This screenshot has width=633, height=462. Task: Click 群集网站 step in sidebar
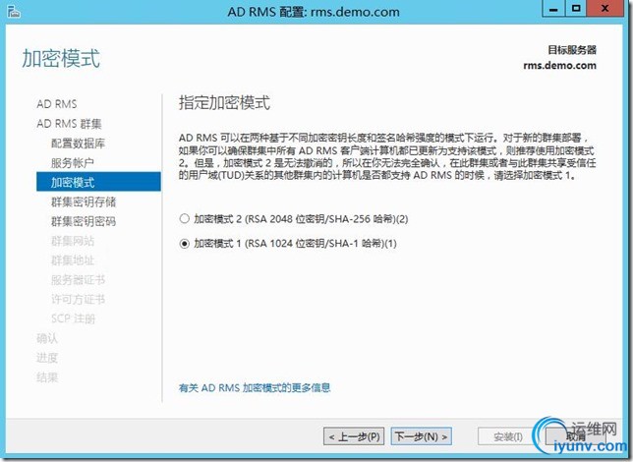tap(73, 241)
